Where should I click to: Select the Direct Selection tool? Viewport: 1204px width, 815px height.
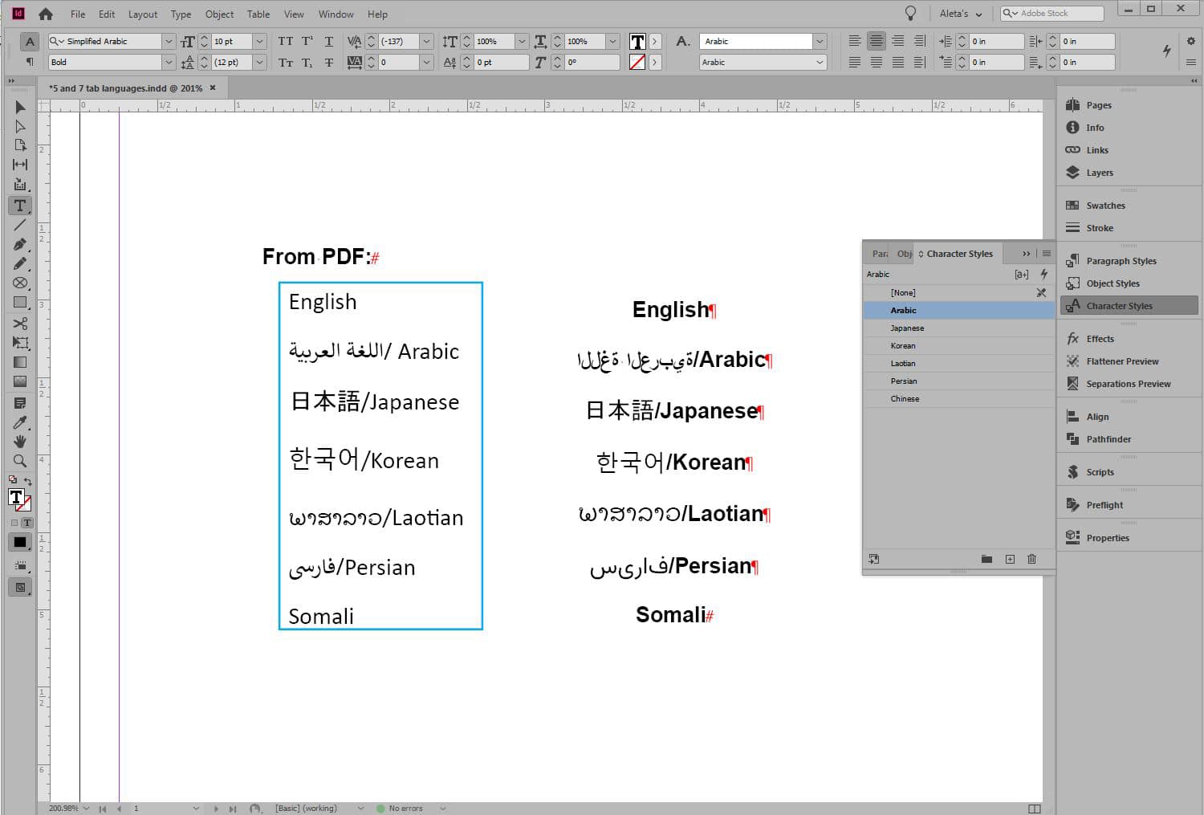coord(20,126)
